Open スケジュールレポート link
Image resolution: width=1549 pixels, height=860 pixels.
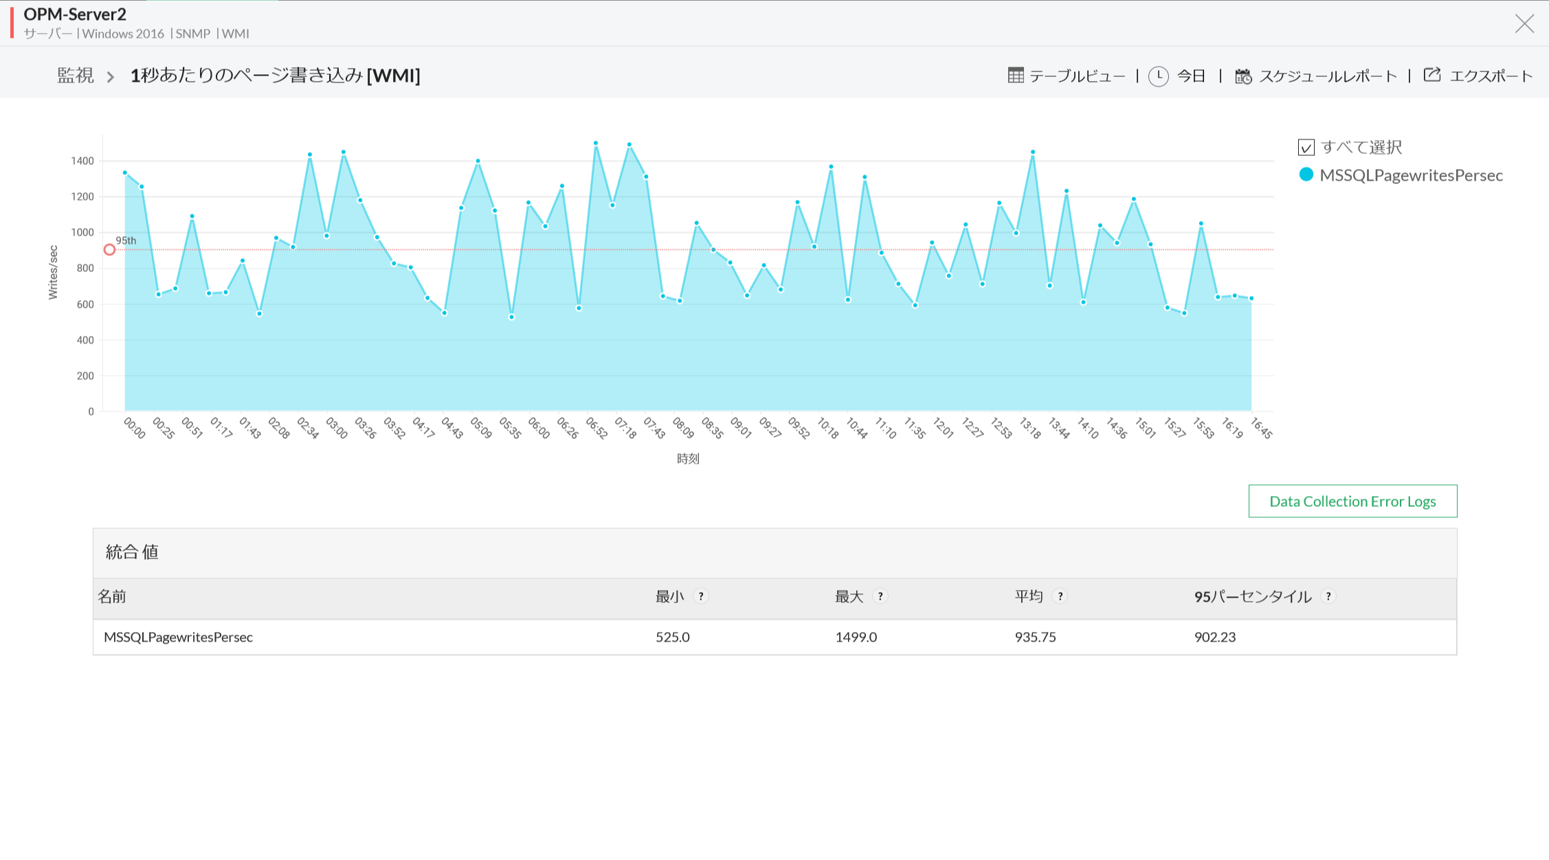click(1327, 76)
